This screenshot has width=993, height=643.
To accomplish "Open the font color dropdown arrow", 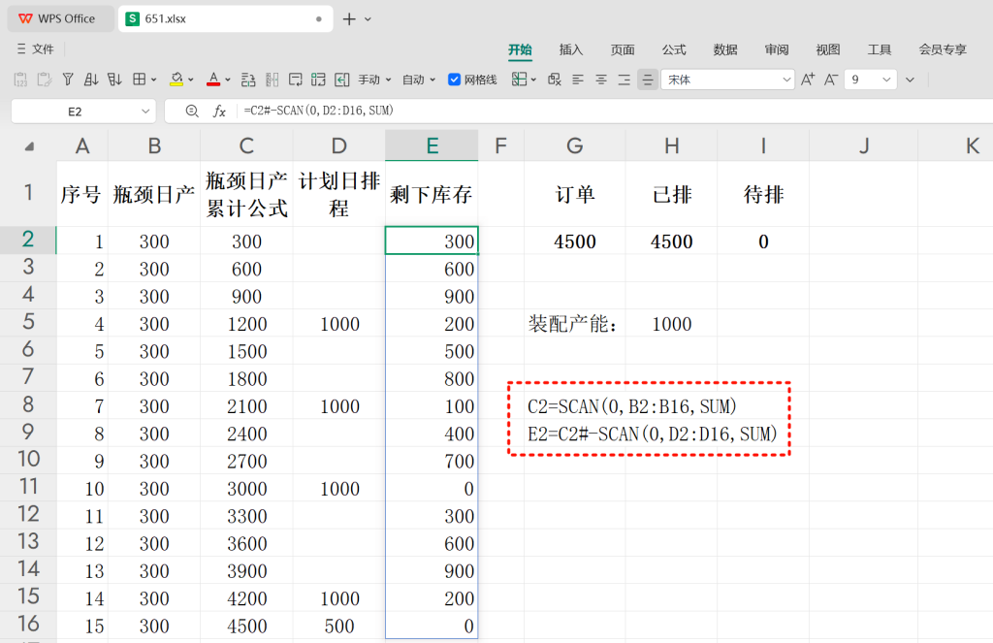I will 227,80.
